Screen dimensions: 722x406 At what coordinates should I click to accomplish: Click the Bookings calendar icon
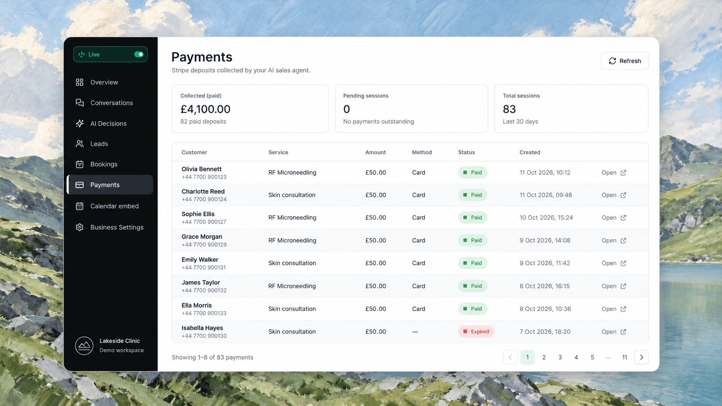point(79,164)
